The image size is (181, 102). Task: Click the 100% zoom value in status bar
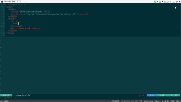(177, 101)
